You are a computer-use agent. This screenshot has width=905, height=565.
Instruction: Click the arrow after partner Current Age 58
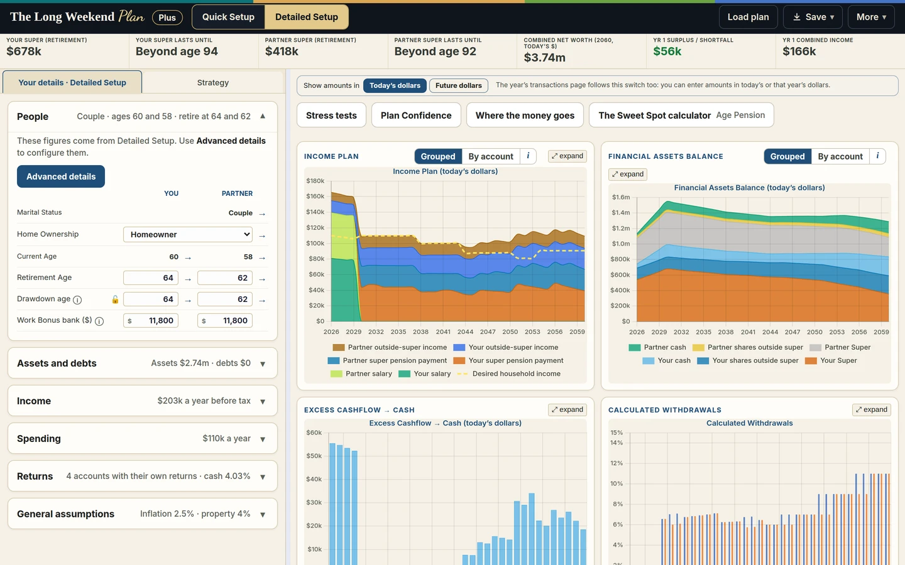tap(262, 257)
